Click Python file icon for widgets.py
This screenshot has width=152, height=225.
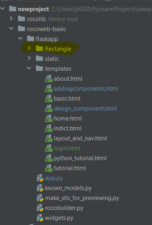40,218
